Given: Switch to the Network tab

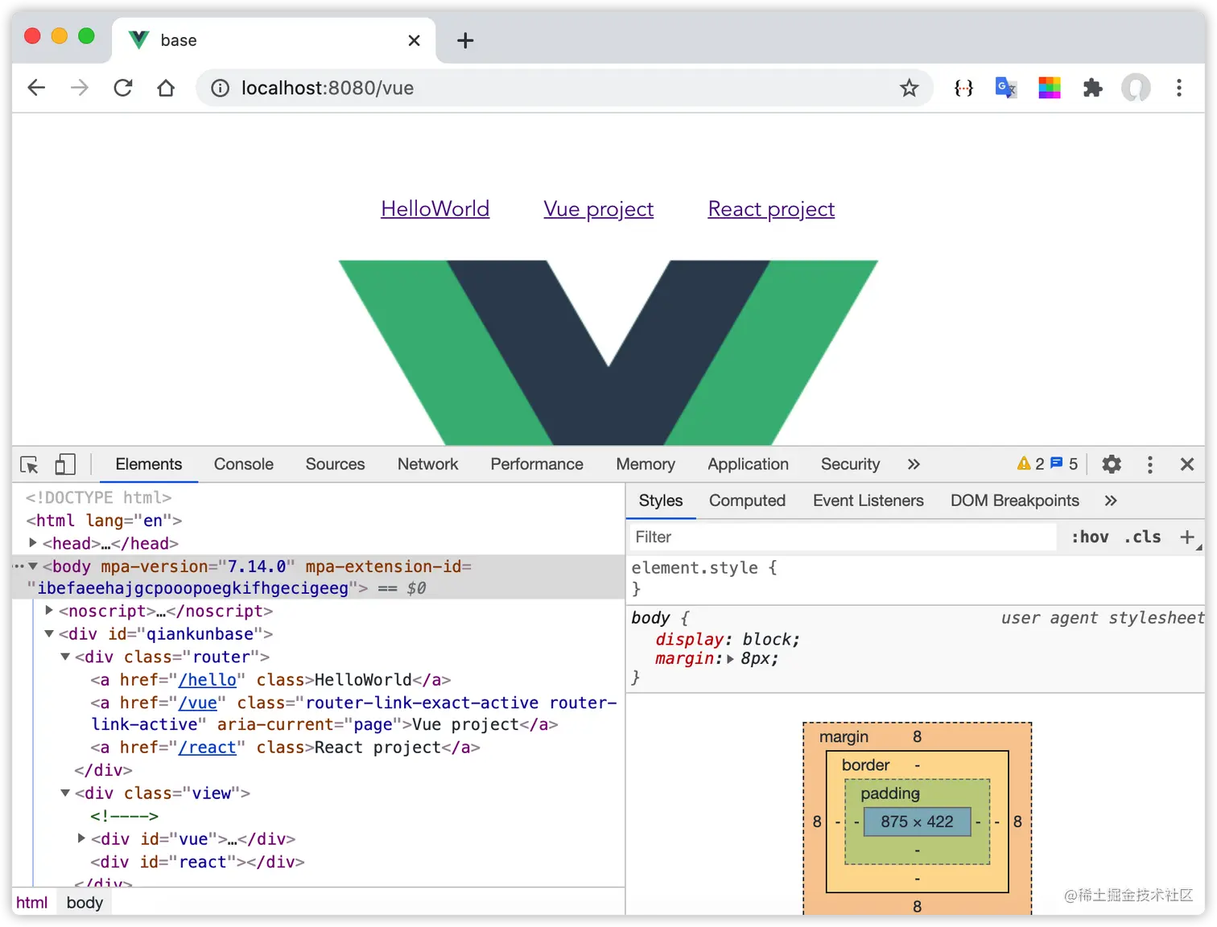Looking at the screenshot, I should 427,464.
